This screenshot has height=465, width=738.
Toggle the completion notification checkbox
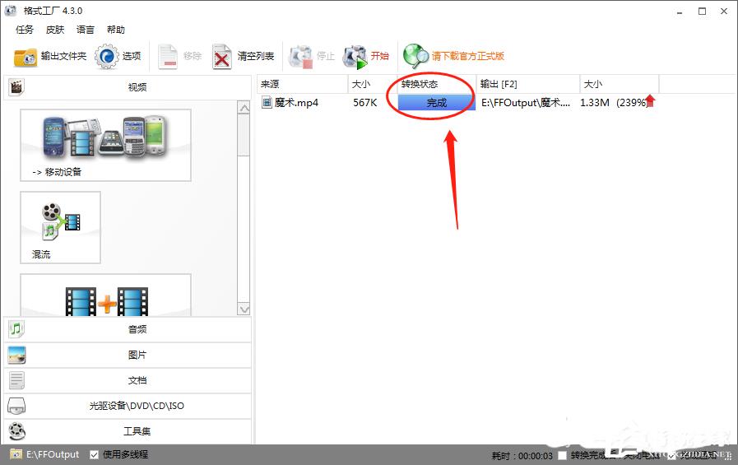coord(671,455)
